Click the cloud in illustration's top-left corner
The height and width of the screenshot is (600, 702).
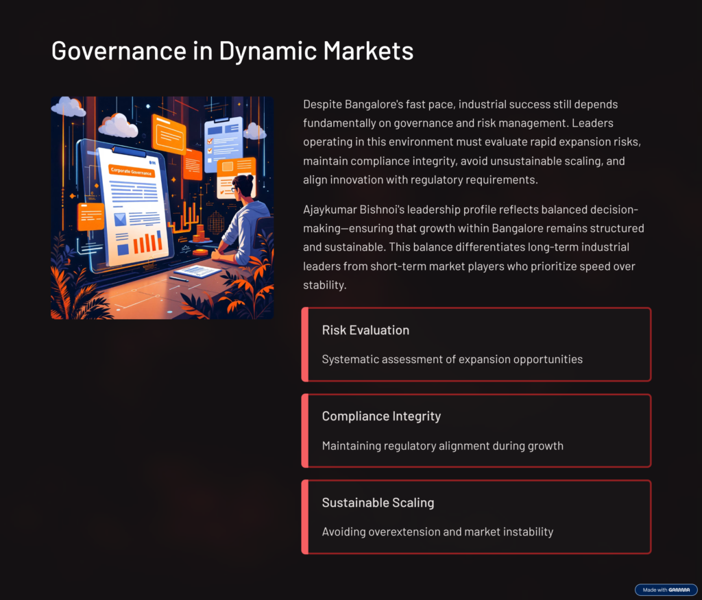[x=68, y=106]
